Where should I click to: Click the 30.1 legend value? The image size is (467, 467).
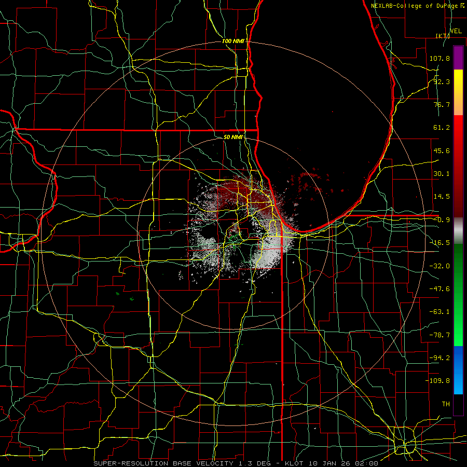coord(442,174)
